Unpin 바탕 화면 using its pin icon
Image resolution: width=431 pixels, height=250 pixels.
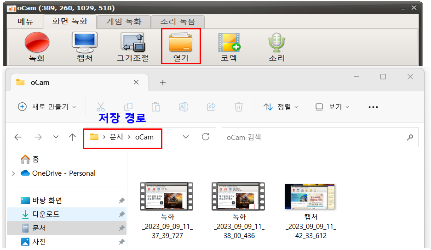(x=121, y=200)
